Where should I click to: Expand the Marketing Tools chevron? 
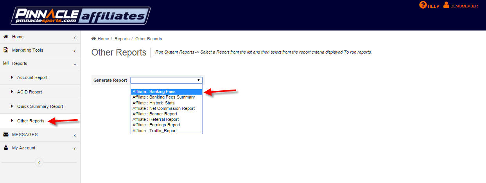tap(75, 51)
